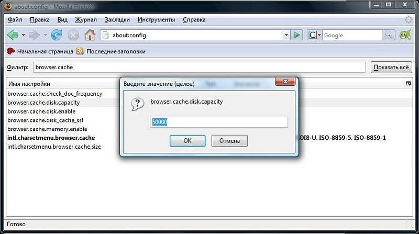Screen dimensions: 419x234
Task: Click the green Go arrow button
Action: [297, 35]
